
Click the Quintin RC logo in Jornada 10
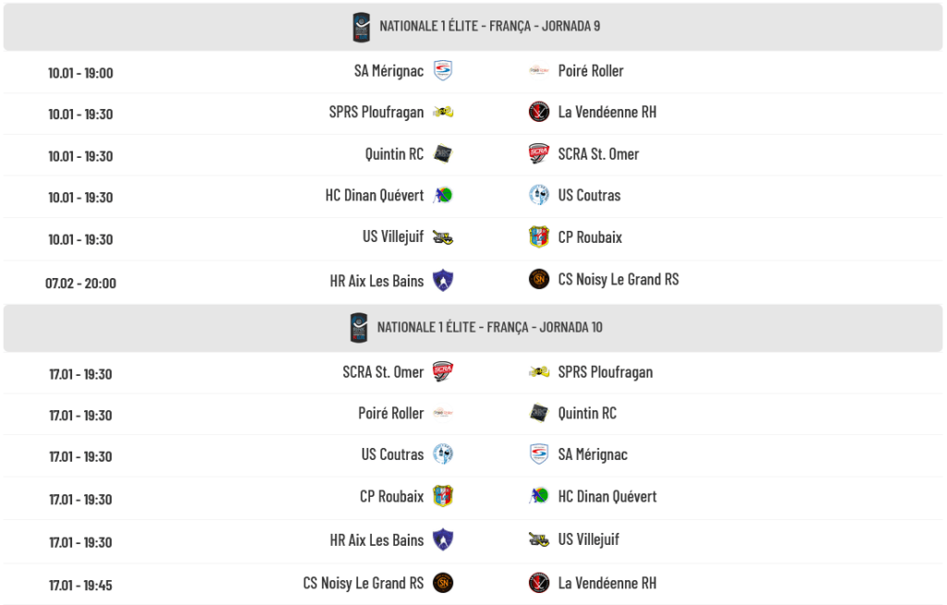click(x=539, y=413)
